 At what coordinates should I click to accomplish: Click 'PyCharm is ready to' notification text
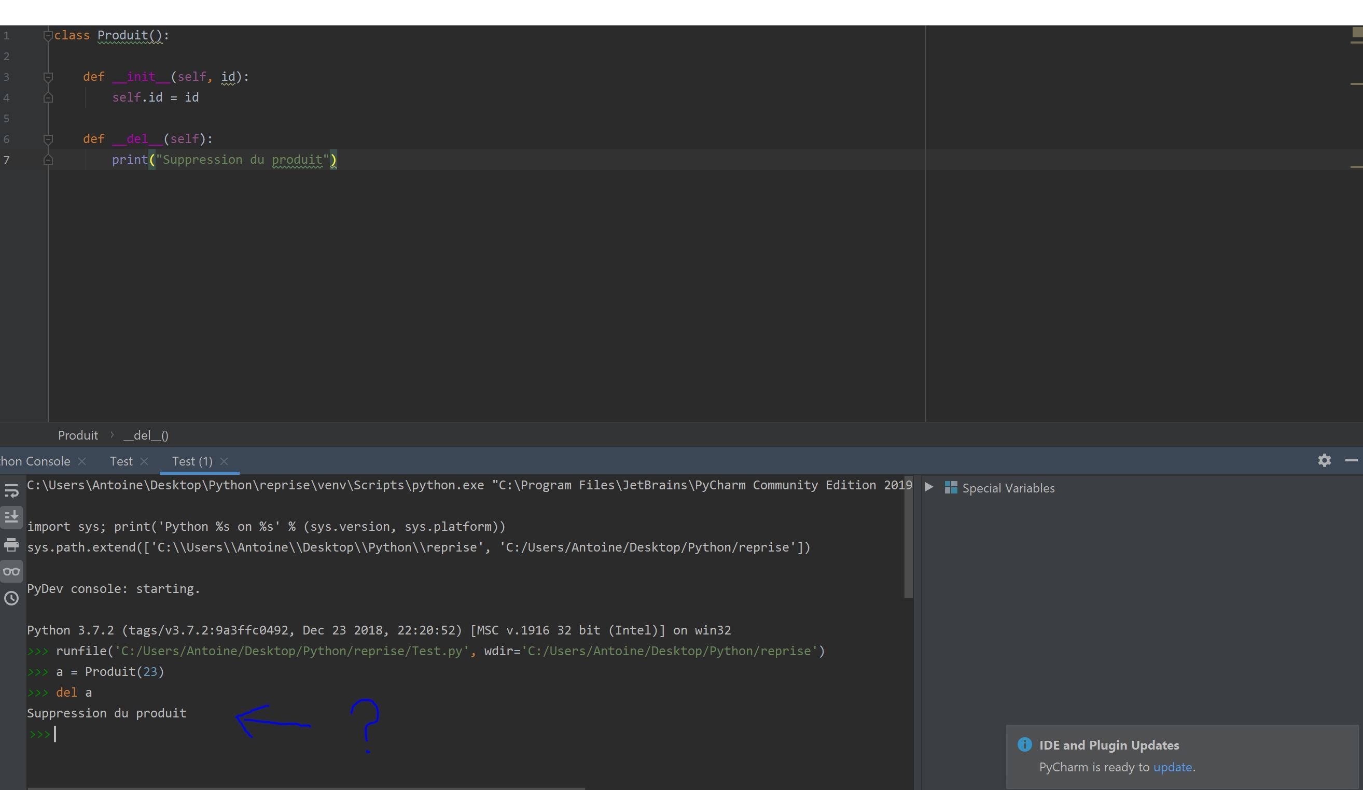click(1094, 767)
